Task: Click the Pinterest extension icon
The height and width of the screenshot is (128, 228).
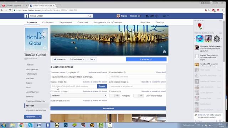Action: (x=218, y=10)
